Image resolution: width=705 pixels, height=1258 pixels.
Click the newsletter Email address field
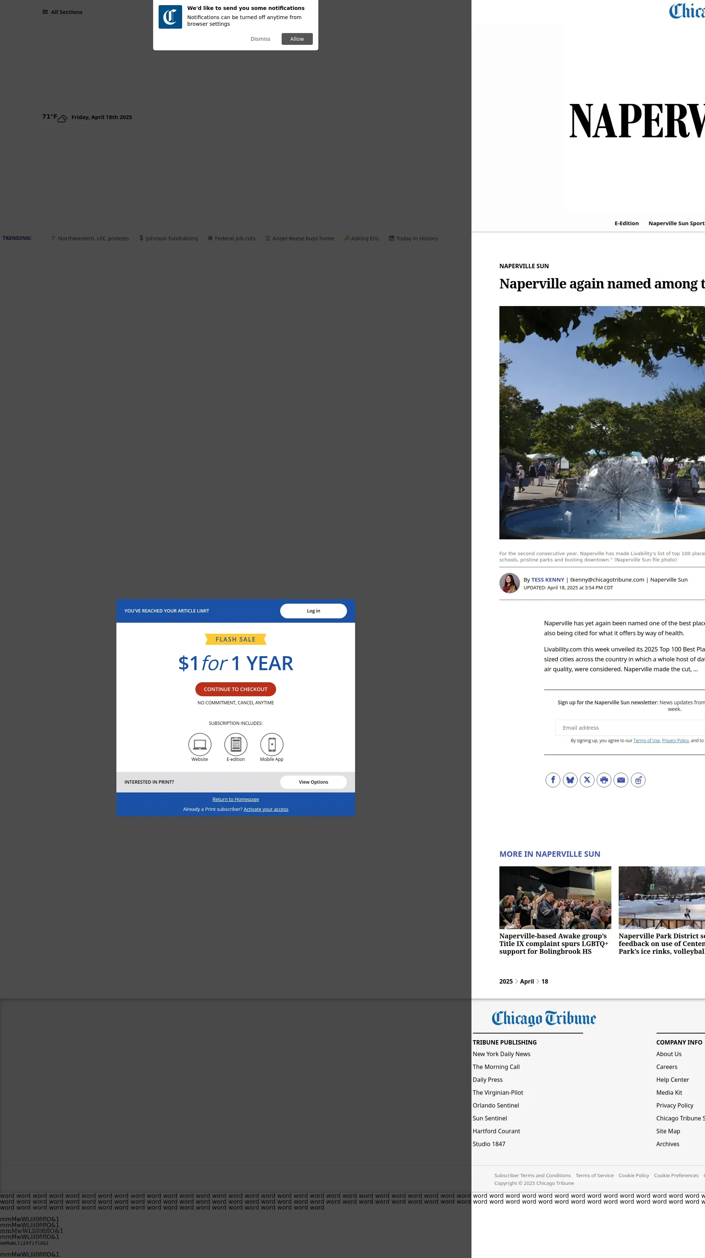630,727
